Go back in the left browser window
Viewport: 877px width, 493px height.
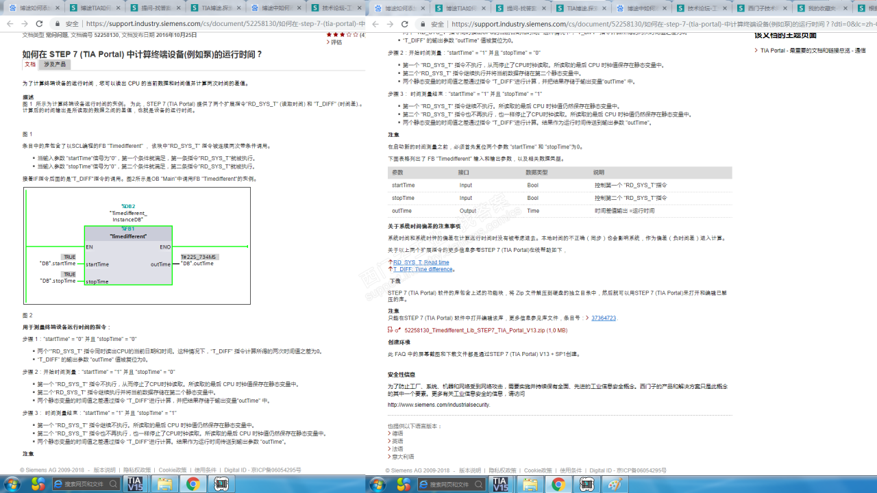coord(10,23)
